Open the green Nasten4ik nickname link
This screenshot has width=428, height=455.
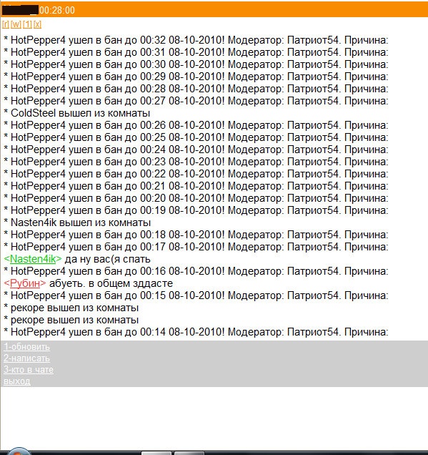(x=33, y=259)
